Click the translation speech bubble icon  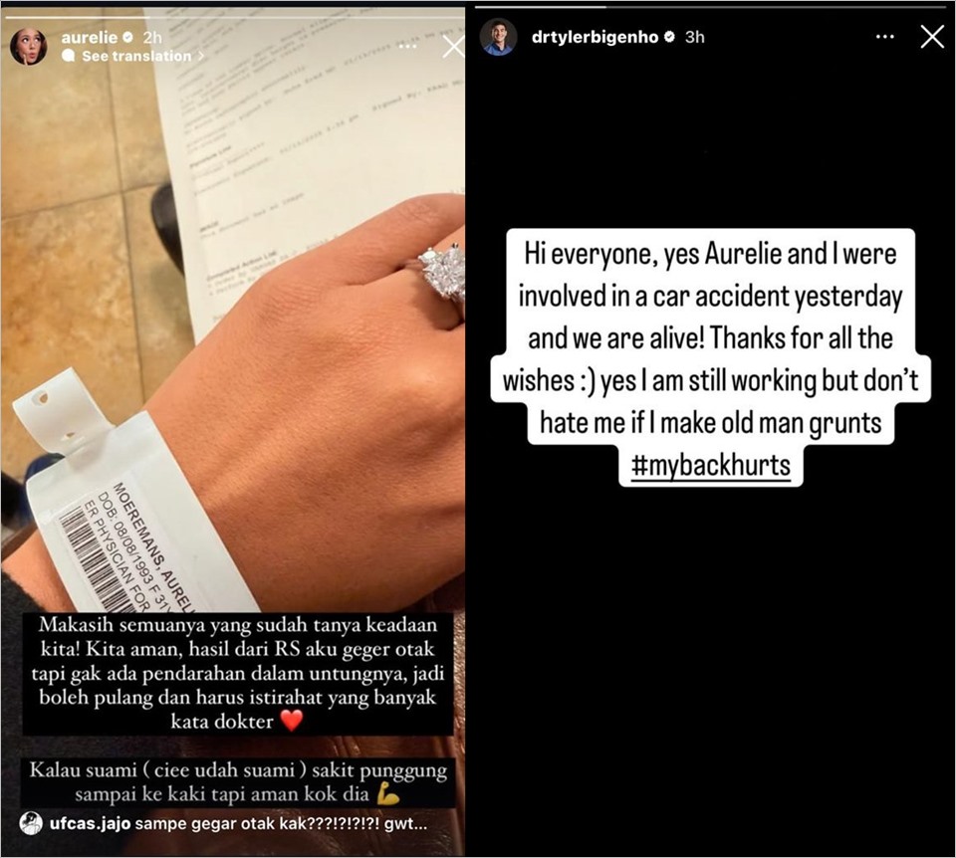tap(69, 56)
